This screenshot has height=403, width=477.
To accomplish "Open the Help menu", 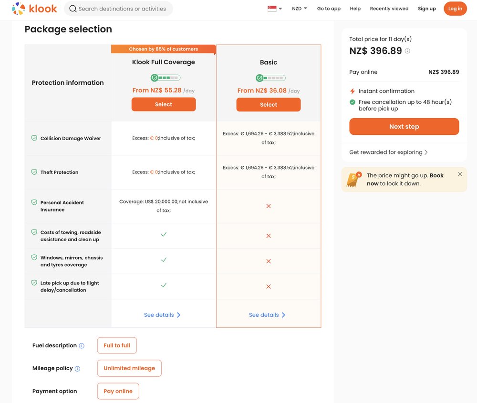I will (355, 8).
